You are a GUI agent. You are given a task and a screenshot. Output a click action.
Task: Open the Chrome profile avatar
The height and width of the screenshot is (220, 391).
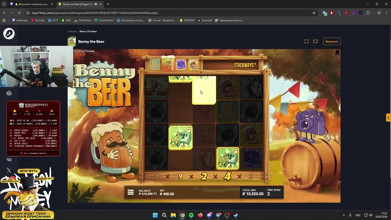tap(379, 13)
